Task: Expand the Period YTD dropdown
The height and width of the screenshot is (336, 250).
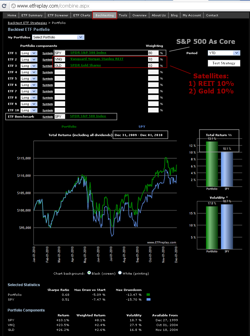Action: pos(224,53)
